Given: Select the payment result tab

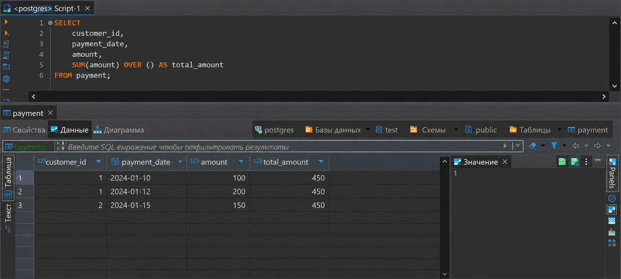Looking at the screenshot, I should tap(28, 113).
